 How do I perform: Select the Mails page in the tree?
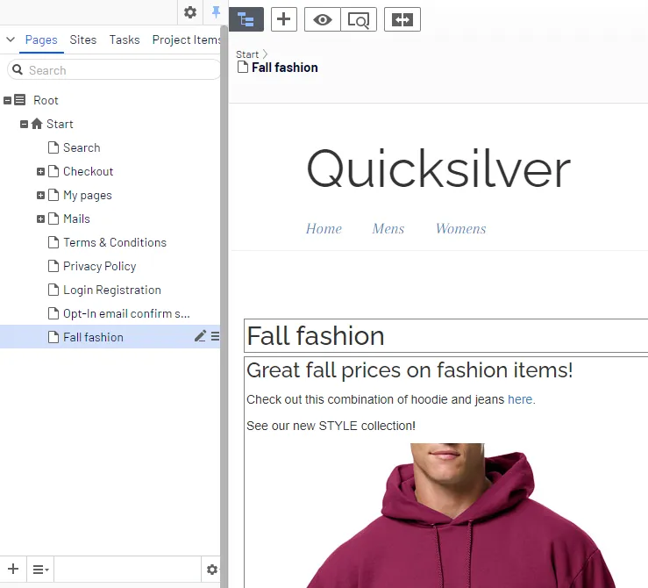(x=76, y=219)
